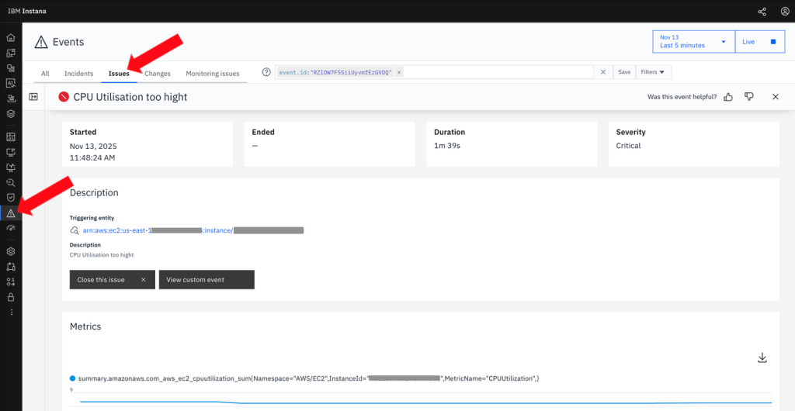This screenshot has width=795, height=411.
Task: Open the AI sidebar icon
Action: point(11,84)
